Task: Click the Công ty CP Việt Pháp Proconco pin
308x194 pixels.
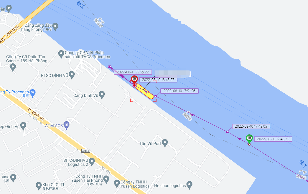Action: click(61, 54)
